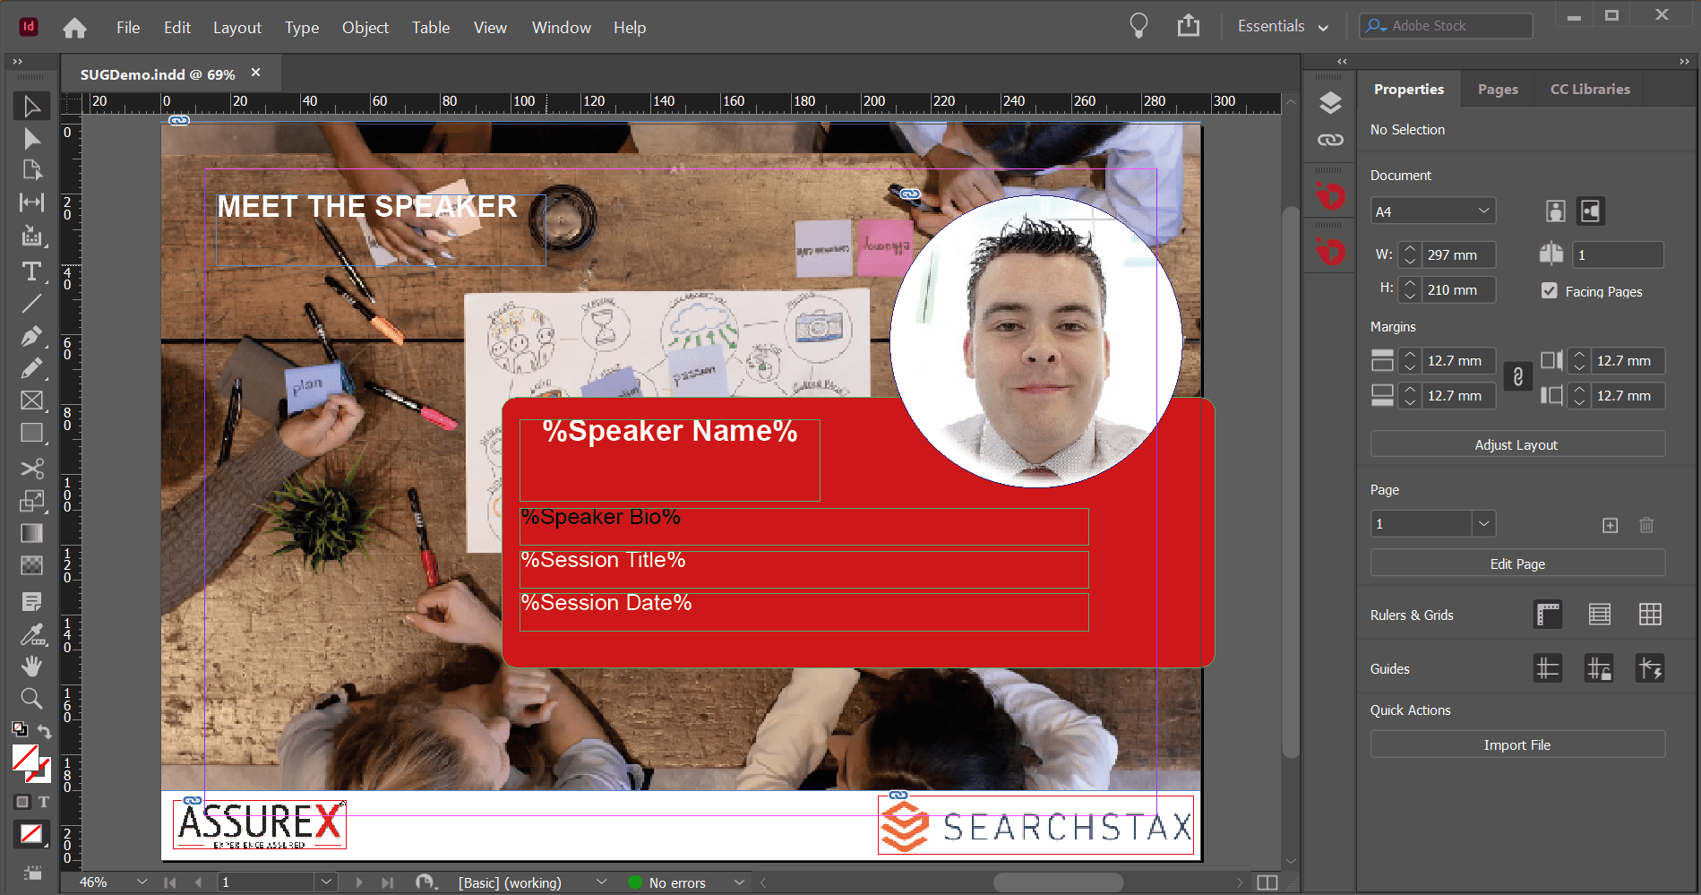1701x895 pixels.
Task: Open the page number dropdown in Properties
Action: [1483, 524]
